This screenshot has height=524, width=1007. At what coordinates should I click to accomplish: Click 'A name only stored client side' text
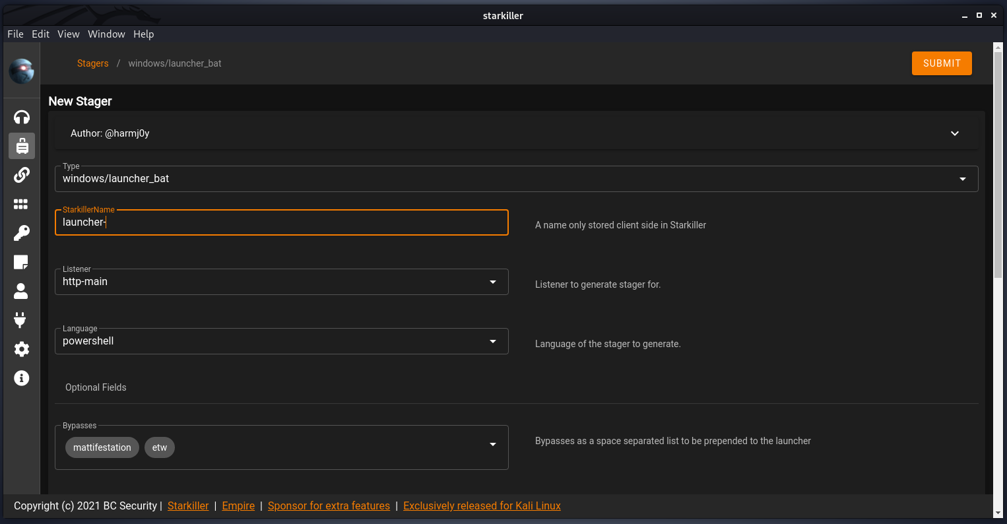[620, 225]
